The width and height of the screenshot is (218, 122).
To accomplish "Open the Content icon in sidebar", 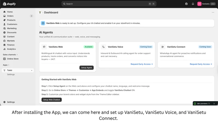I will [4, 37].
